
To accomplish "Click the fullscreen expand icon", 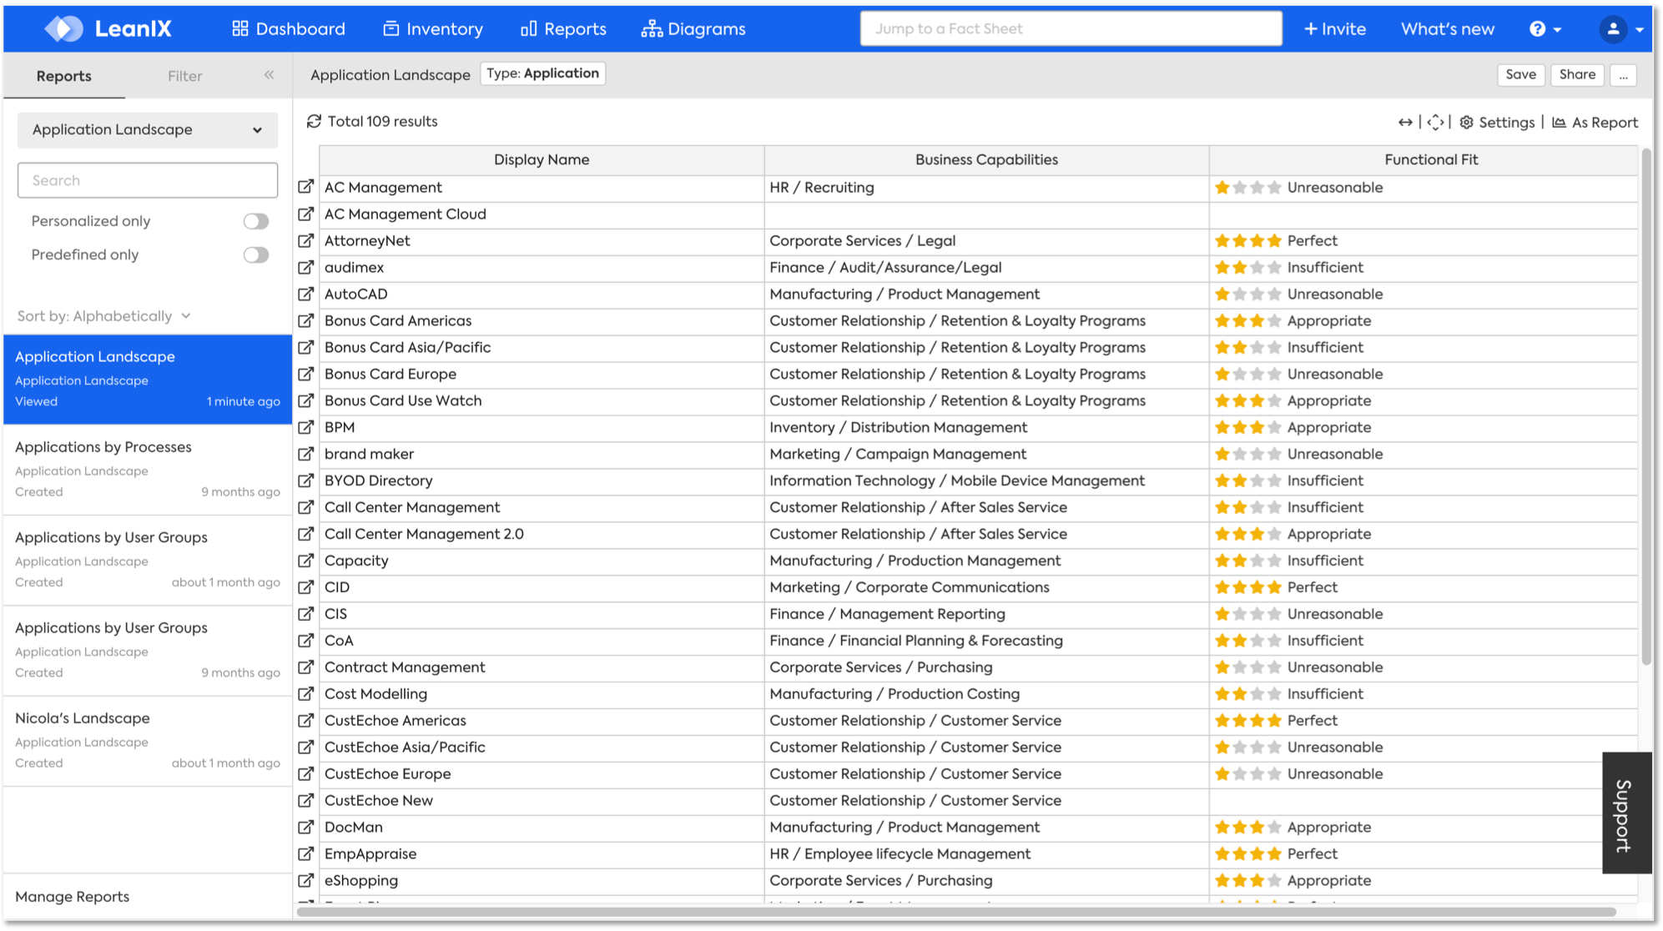I will point(1435,123).
